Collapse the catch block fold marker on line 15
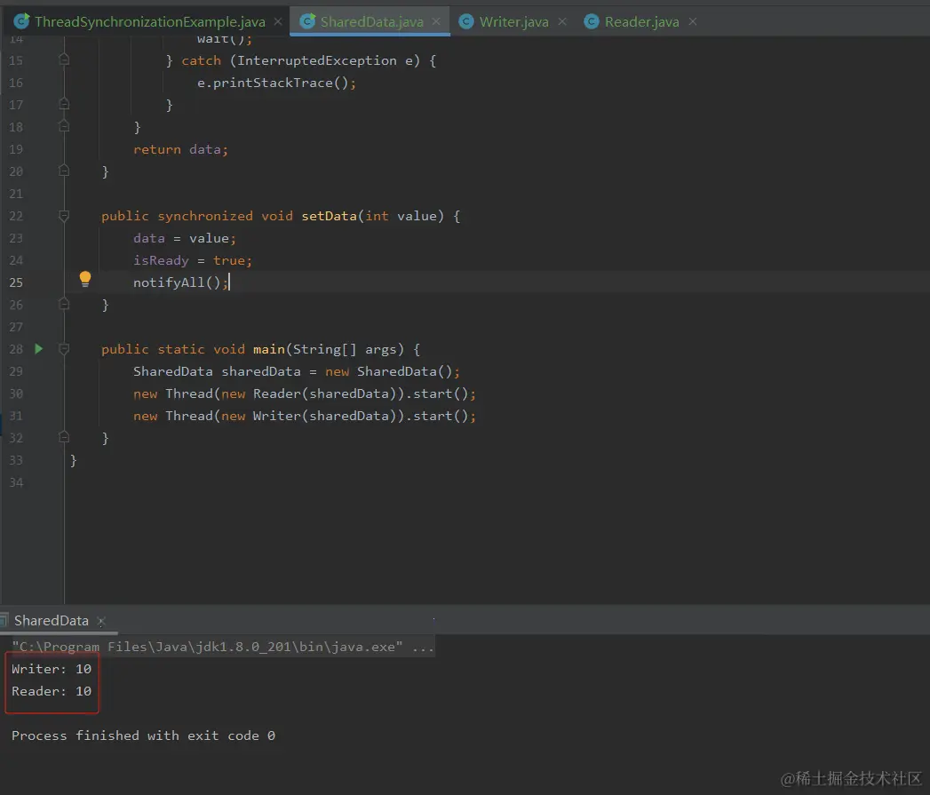Screen dimensions: 930x795 pyautogui.click(x=64, y=60)
